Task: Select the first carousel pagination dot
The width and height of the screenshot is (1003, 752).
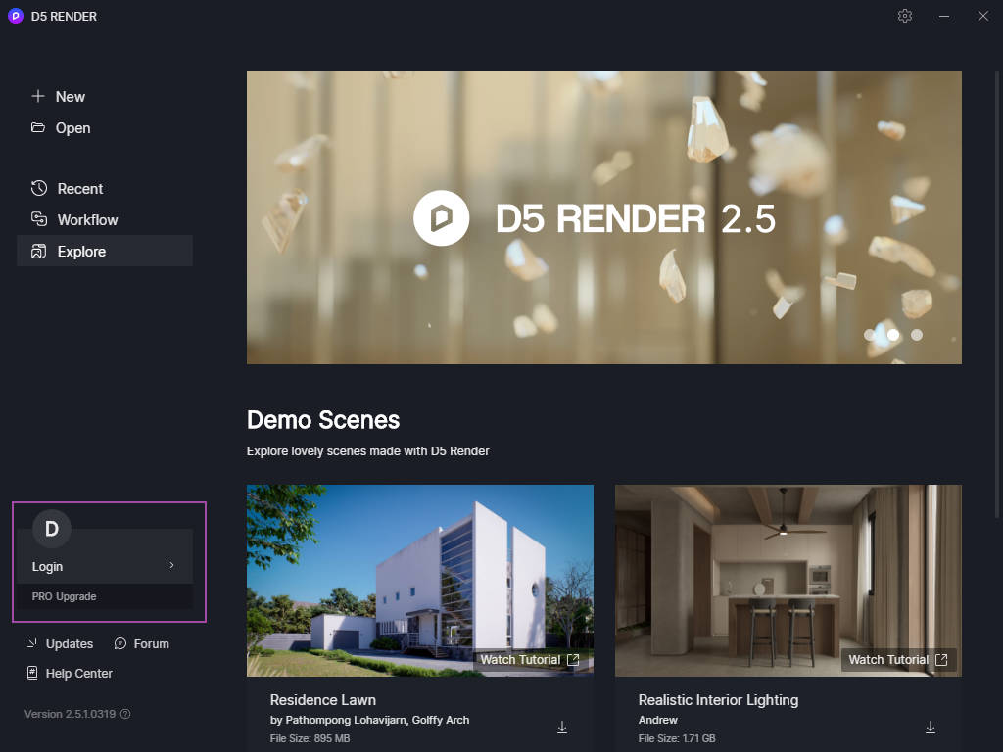Action: tap(869, 334)
